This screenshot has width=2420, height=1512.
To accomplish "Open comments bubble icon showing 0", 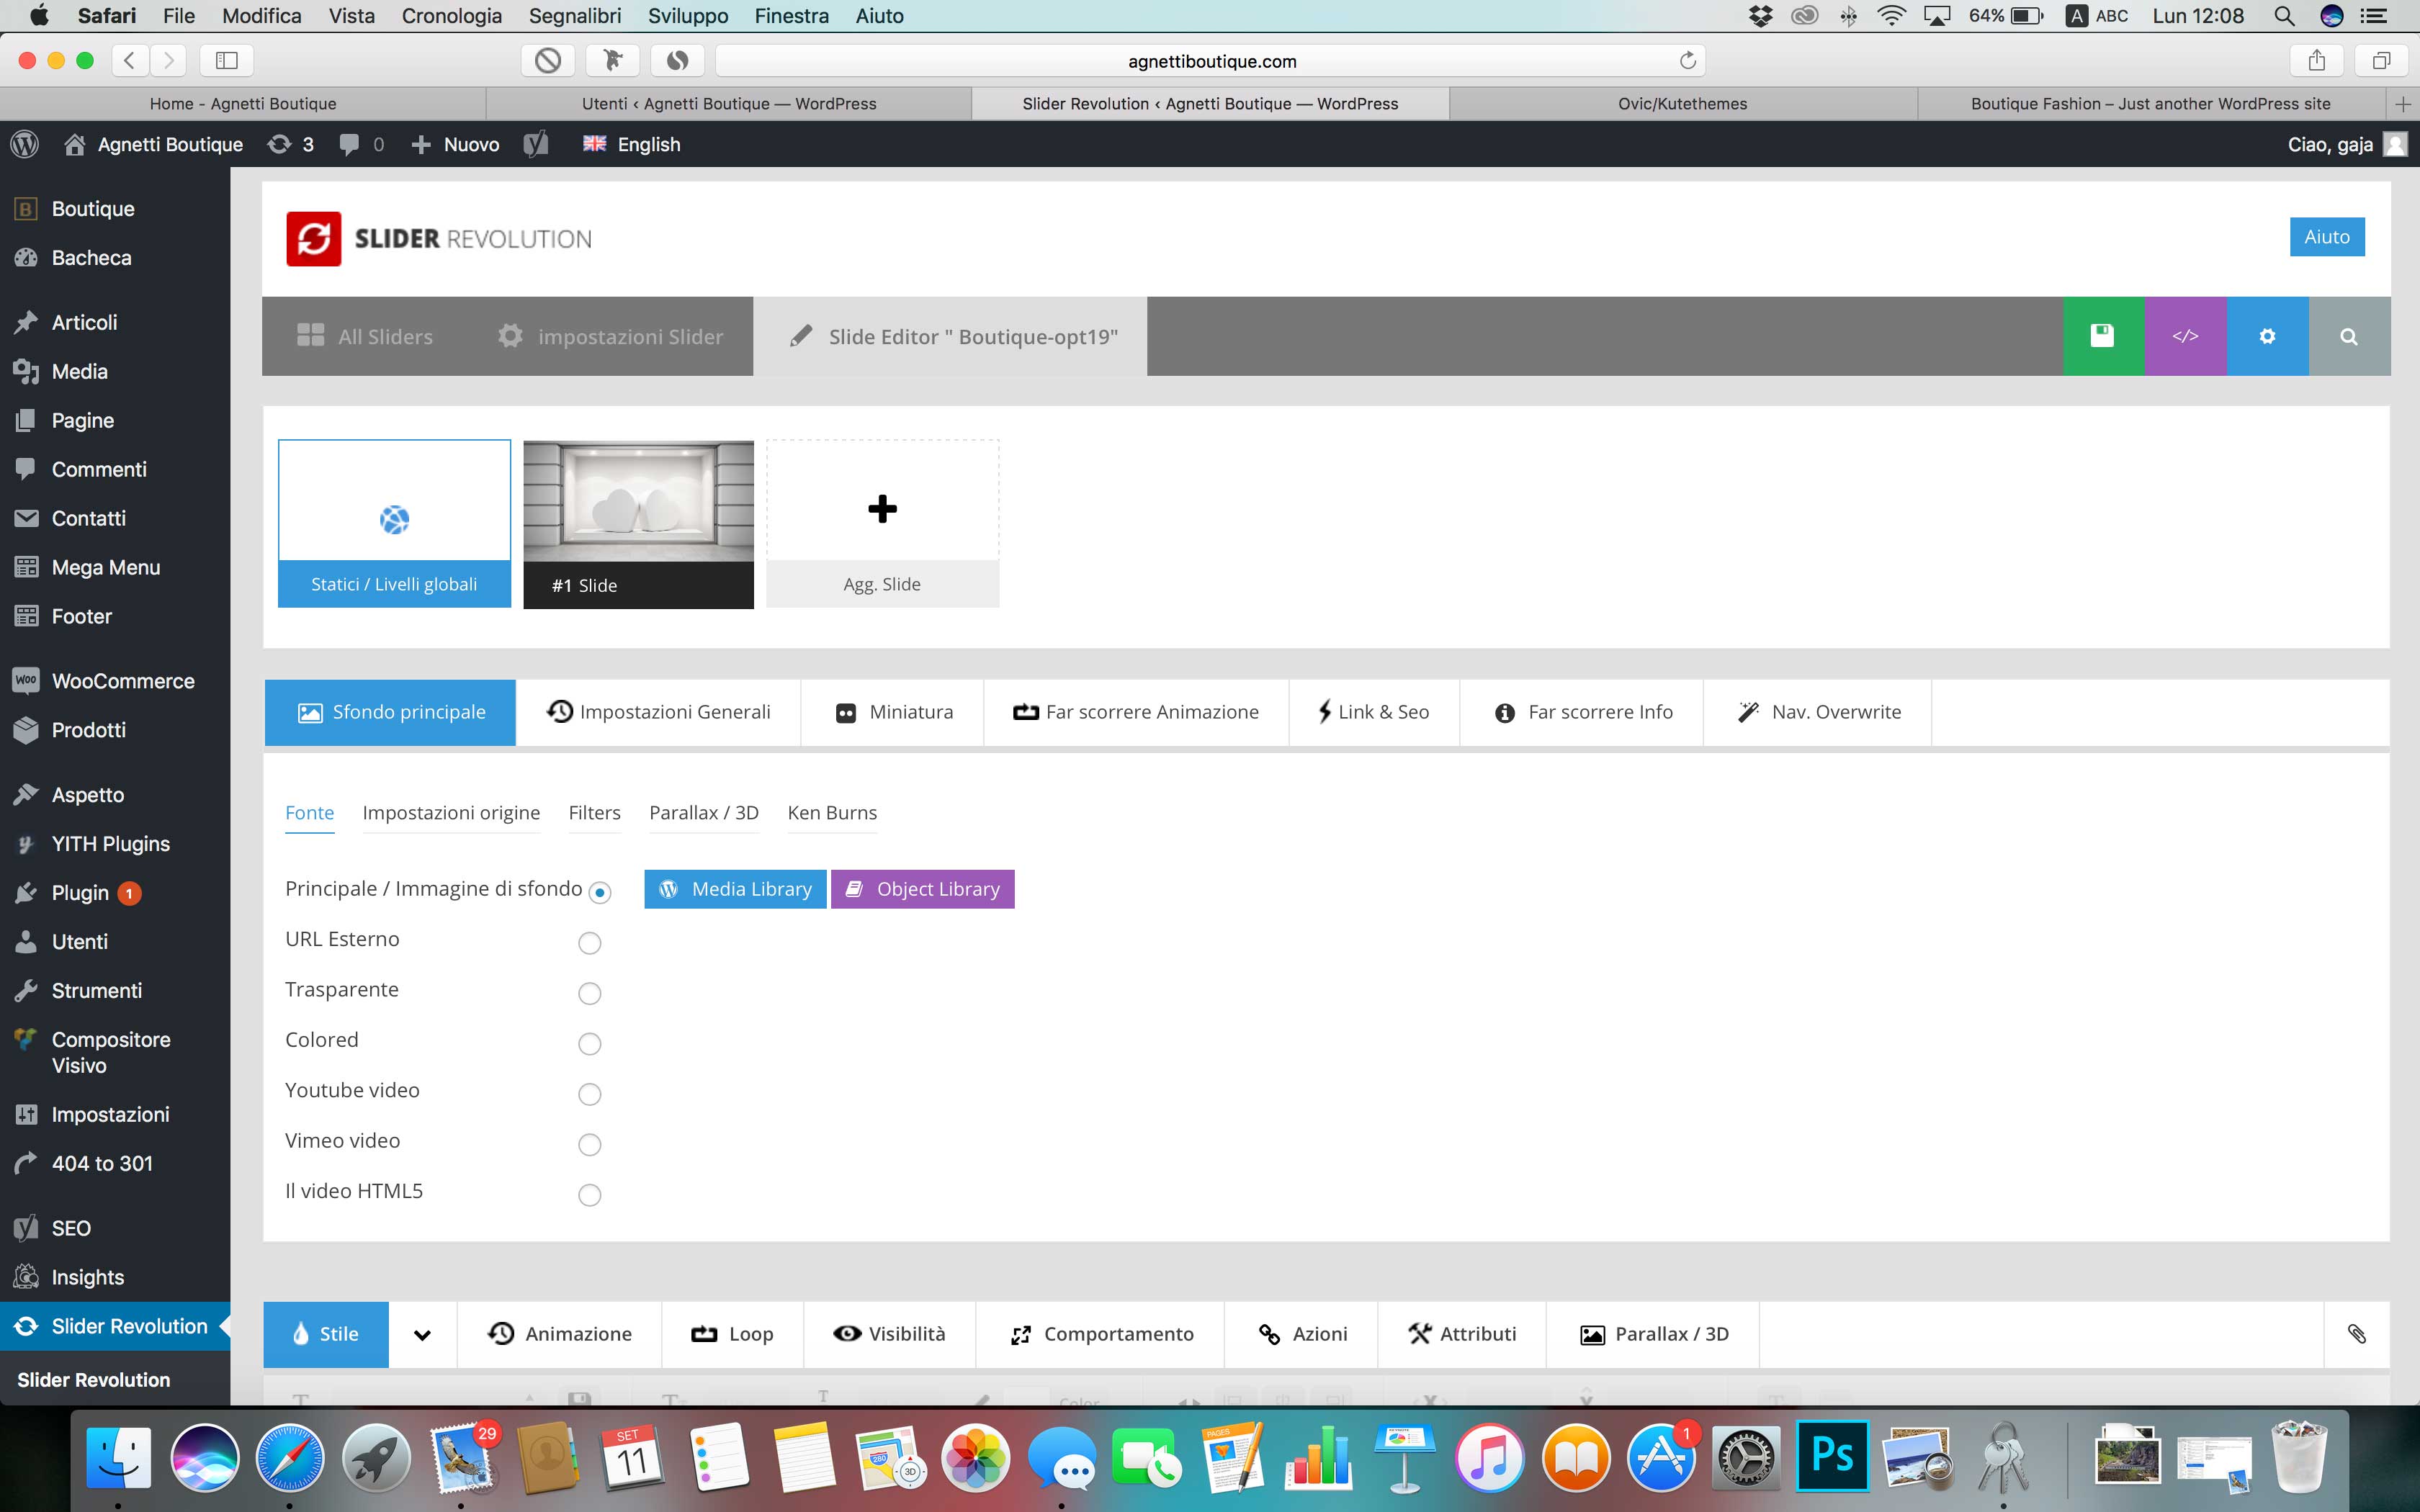I will [x=361, y=144].
